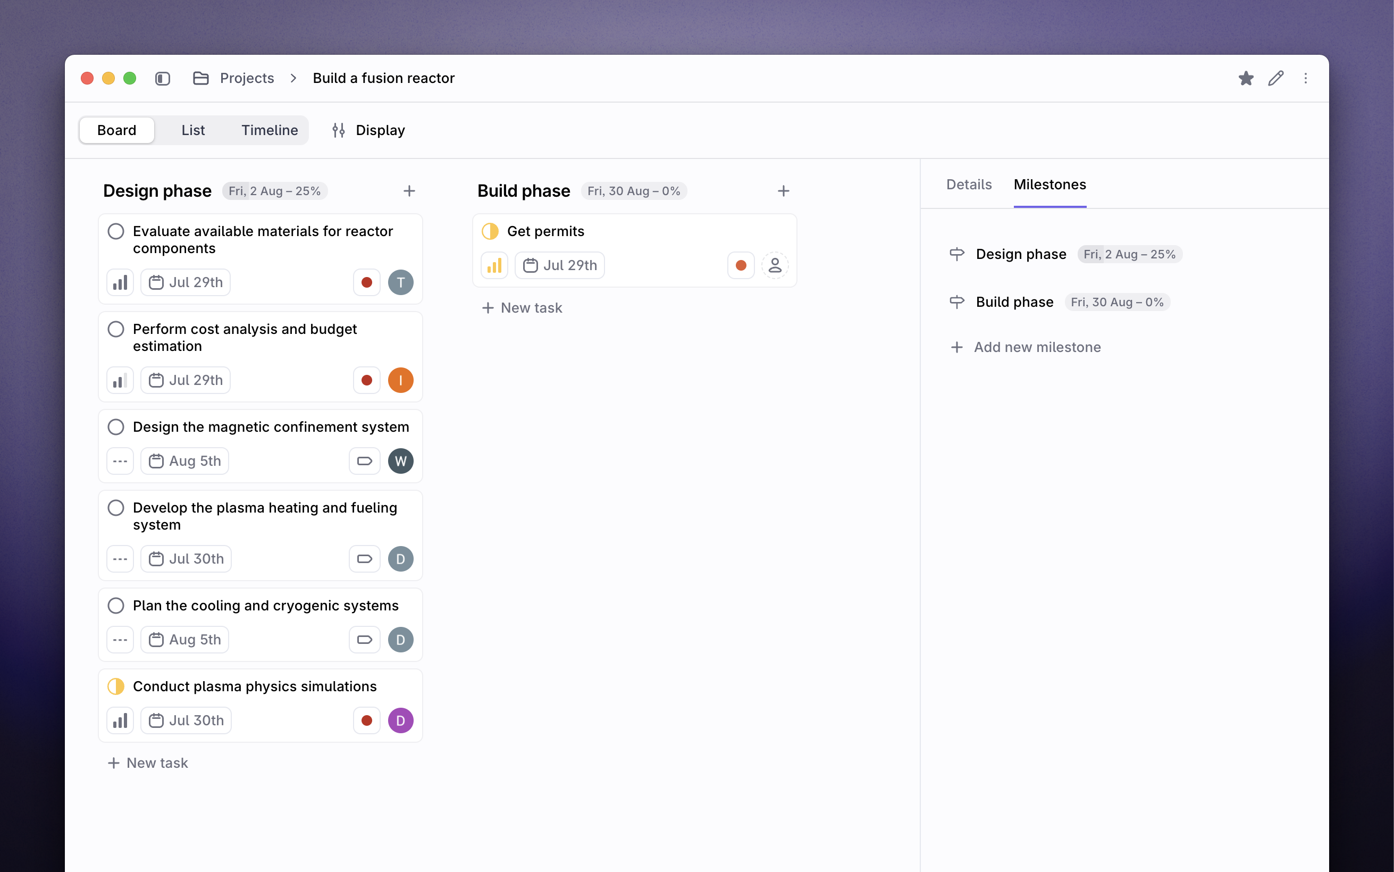Image resolution: width=1394 pixels, height=872 pixels.
Task: Check off Design the magnetic confinement system
Action: pos(116,427)
